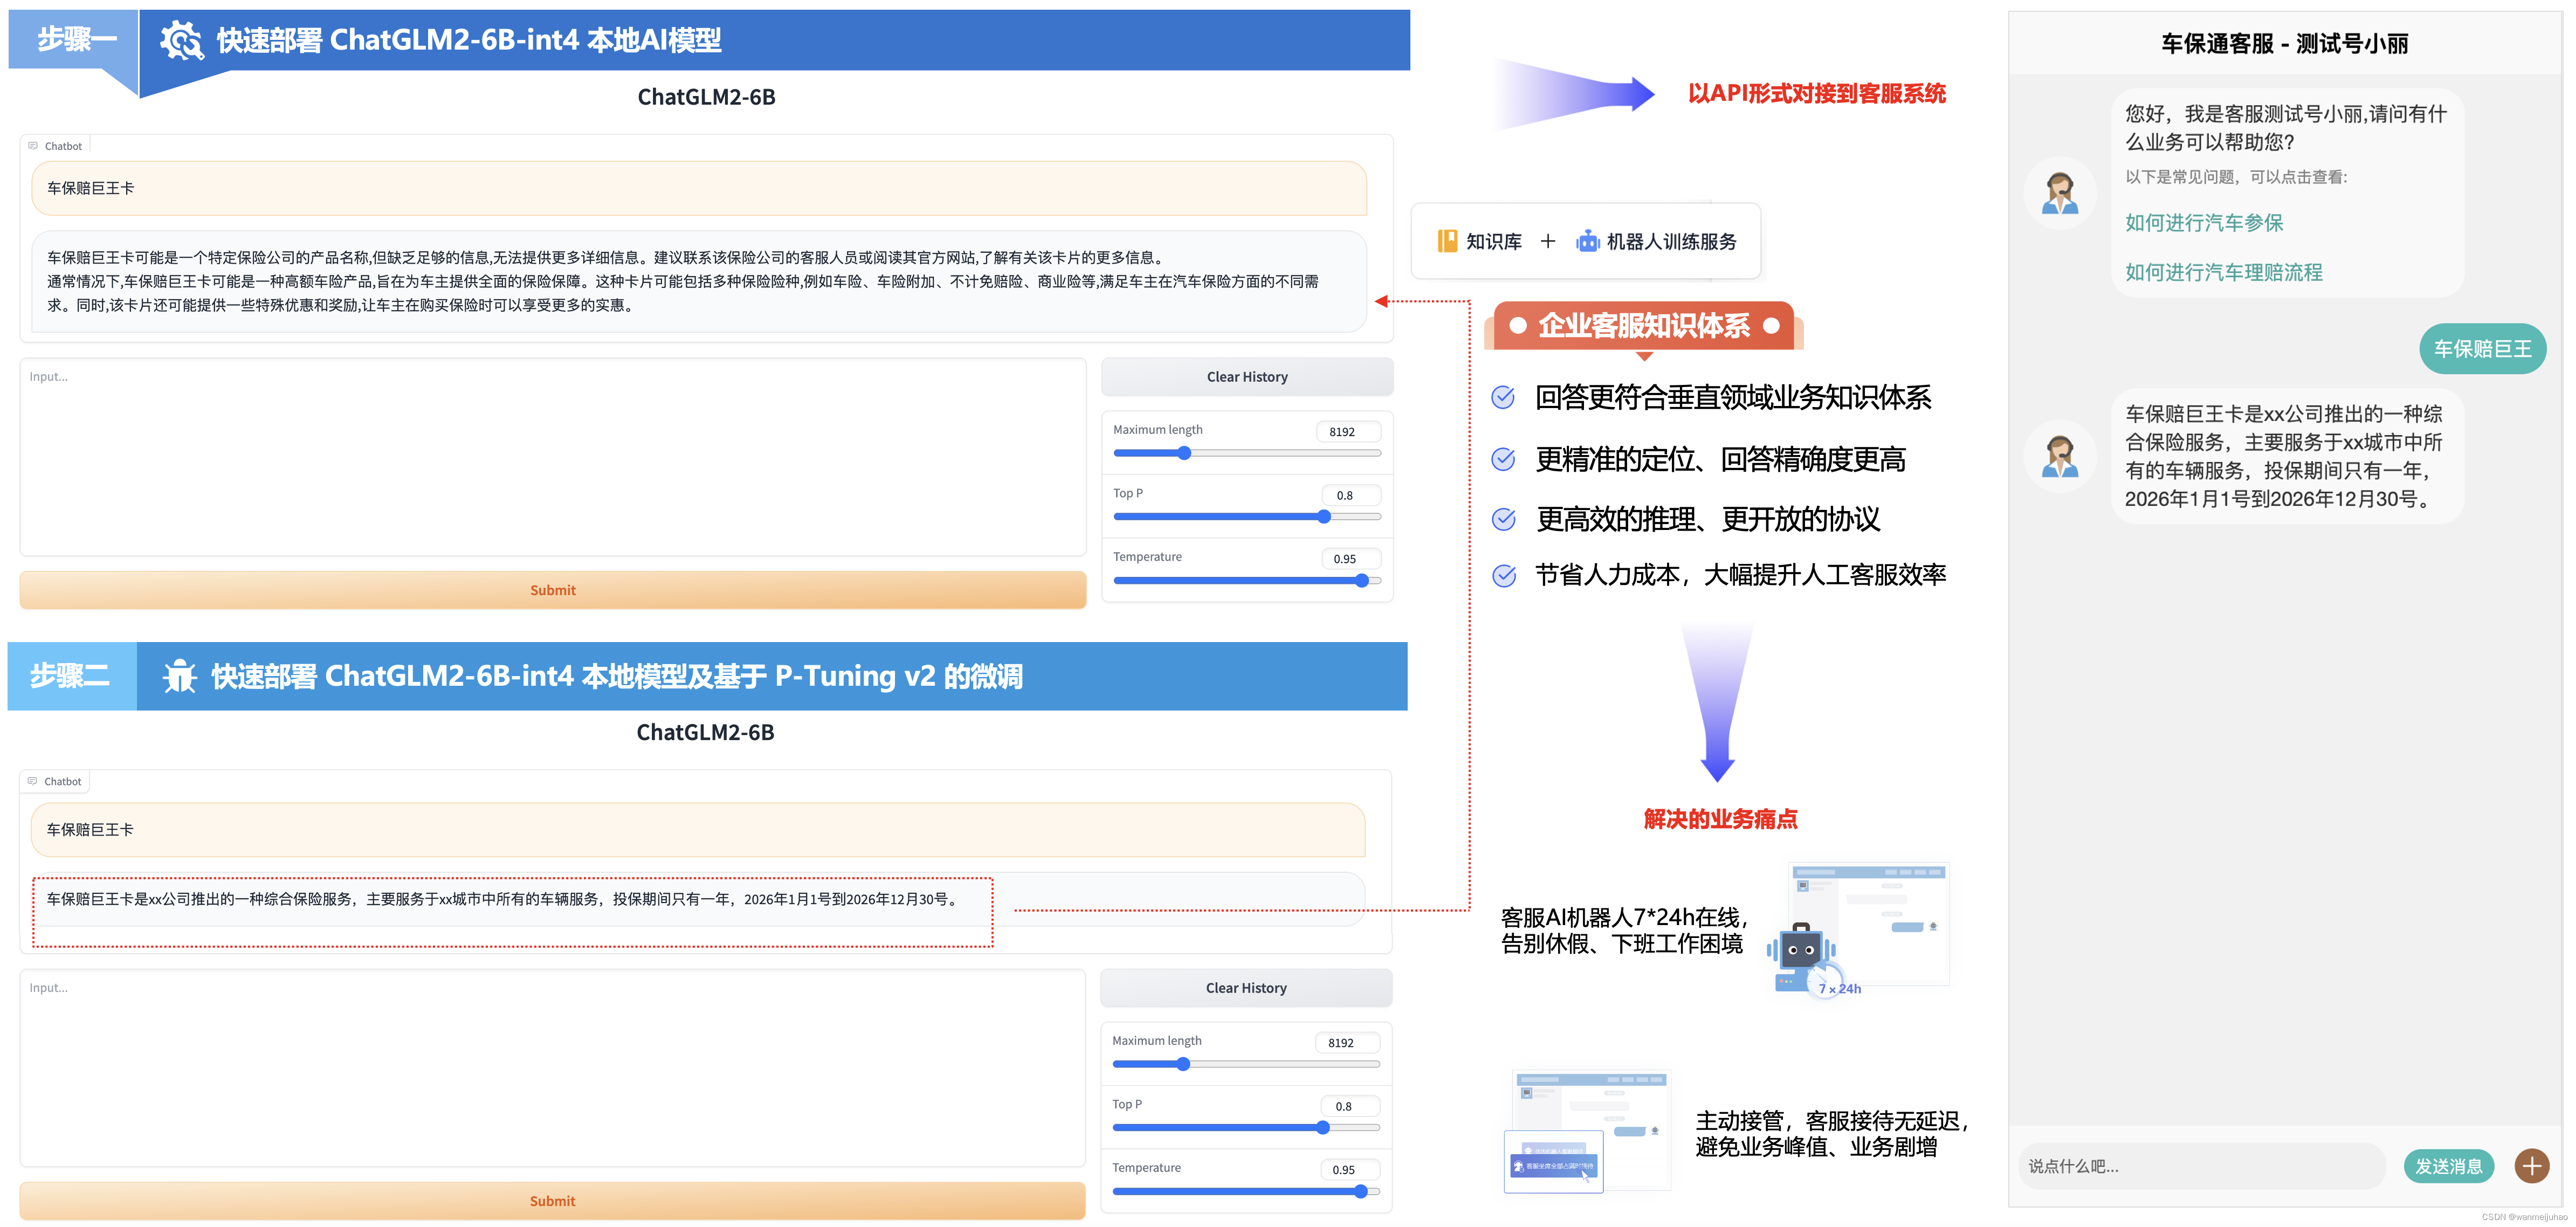The width and height of the screenshot is (2576, 1227).
Task: Click the check icon beside 更精准的定位
Action: pos(1503,459)
